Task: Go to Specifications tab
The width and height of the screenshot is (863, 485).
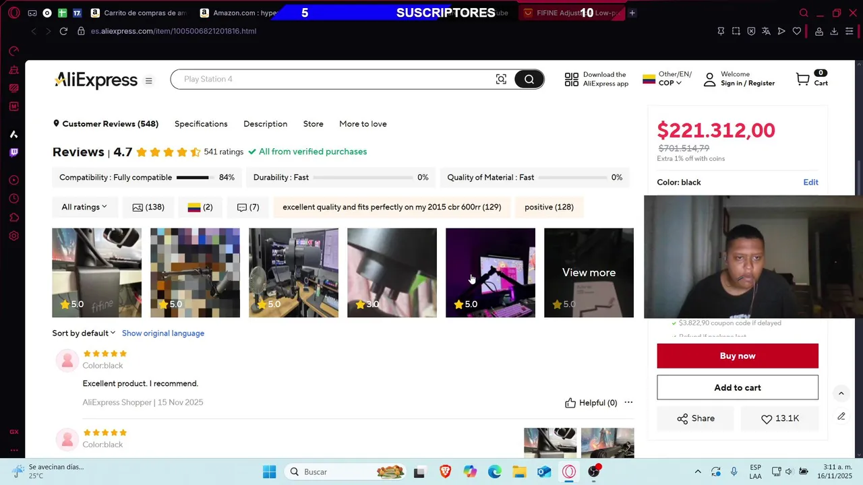Action: (x=201, y=124)
